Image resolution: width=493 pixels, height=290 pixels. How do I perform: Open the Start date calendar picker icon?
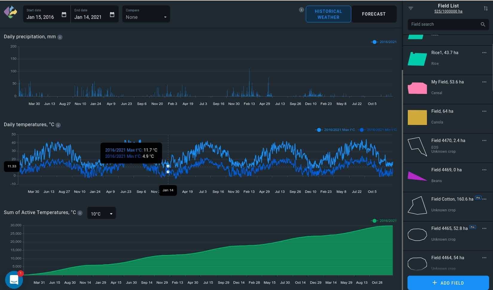pyautogui.click(x=64, y=14)
